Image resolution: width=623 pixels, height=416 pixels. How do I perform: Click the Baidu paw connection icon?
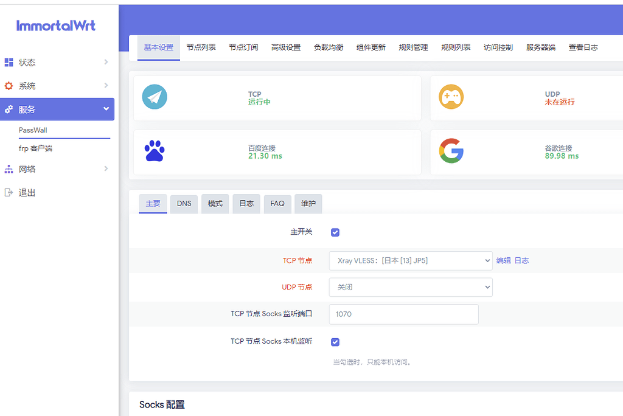tap(155, 151)
